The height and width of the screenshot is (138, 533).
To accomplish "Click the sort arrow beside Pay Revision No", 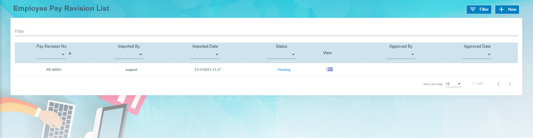I will pyautogui.click(x=70, y=53).
